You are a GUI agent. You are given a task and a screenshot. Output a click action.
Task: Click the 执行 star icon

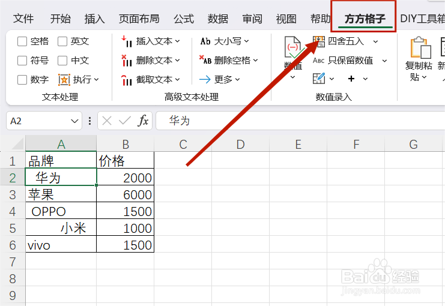(64, 80)
